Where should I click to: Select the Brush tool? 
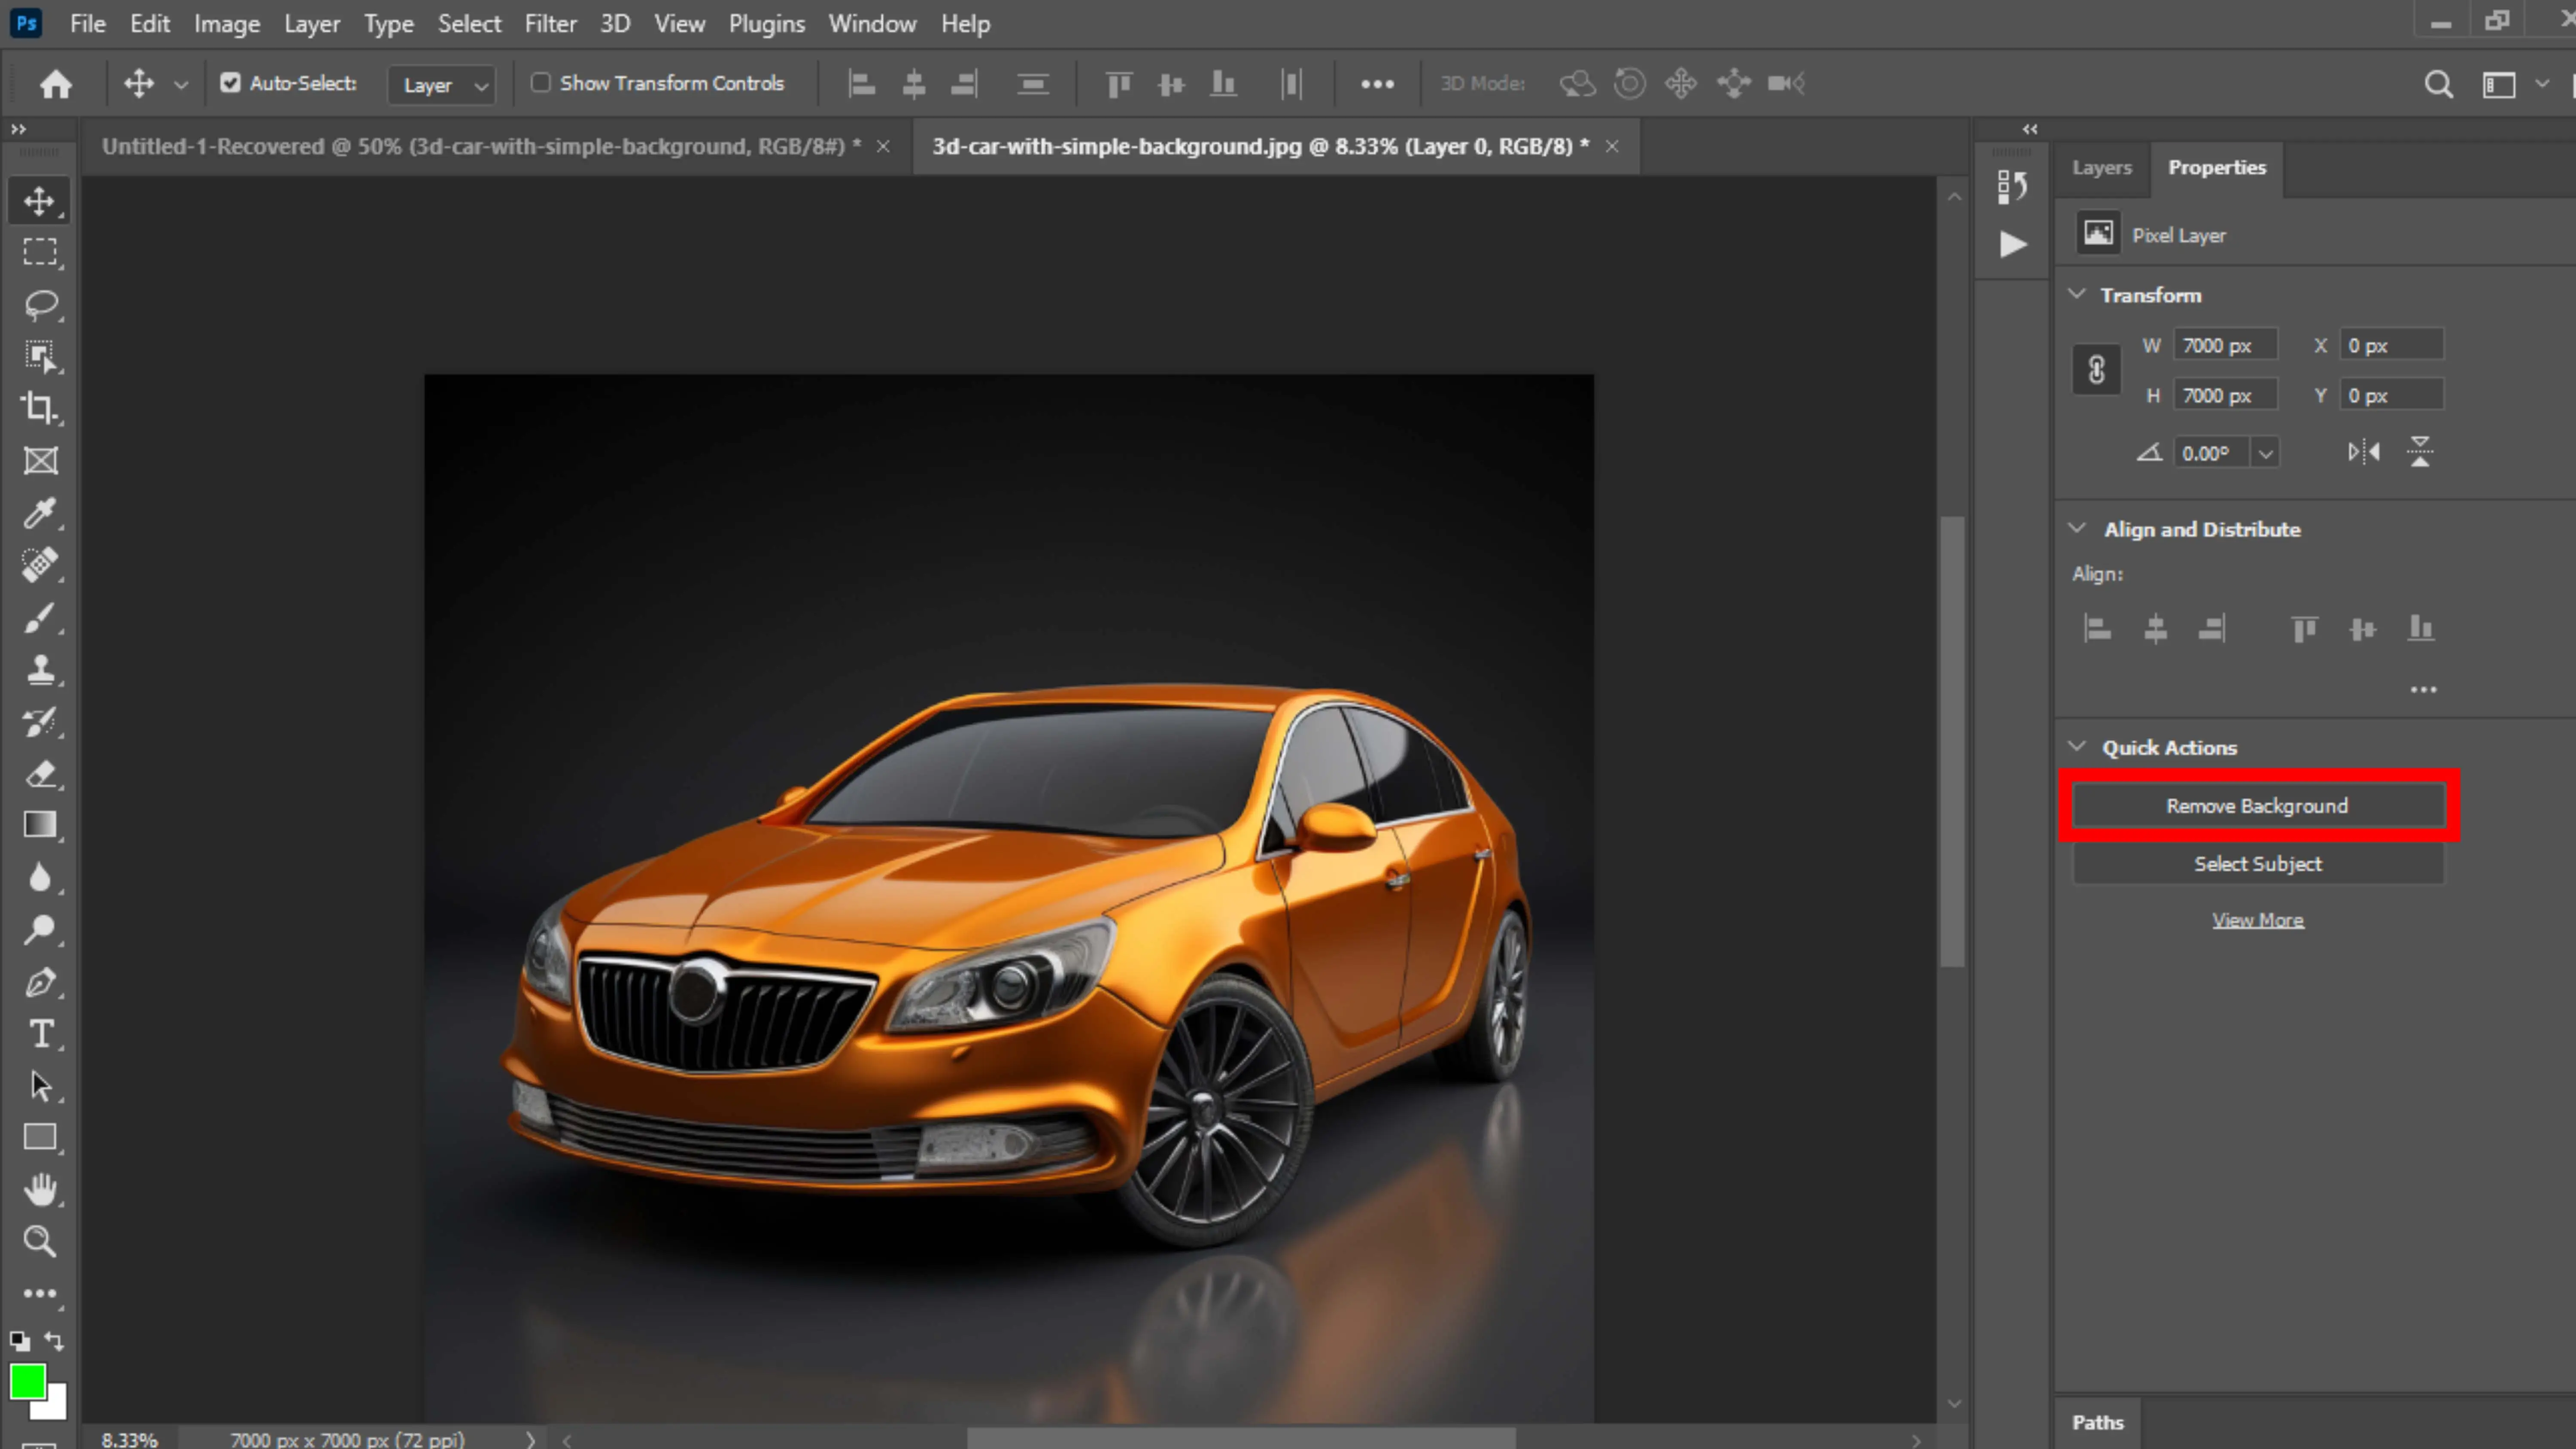40,617
